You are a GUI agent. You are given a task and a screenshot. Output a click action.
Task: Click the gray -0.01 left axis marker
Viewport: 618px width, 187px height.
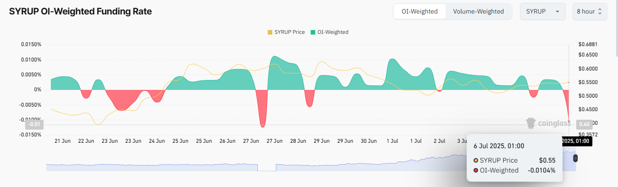(x=35, y=124)
